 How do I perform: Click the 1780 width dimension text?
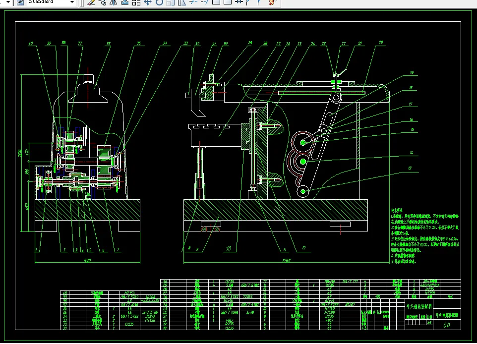[286, 259]
